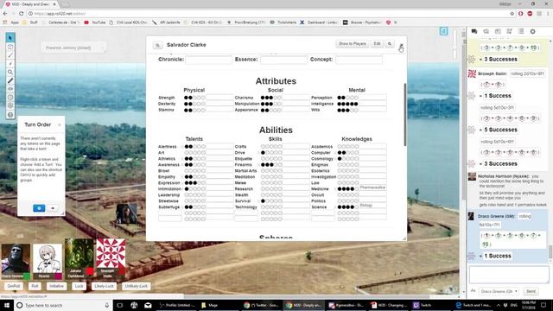Screen dimensions: 553x311
Task: Set Strength to third dot
Action: point(194,98)
